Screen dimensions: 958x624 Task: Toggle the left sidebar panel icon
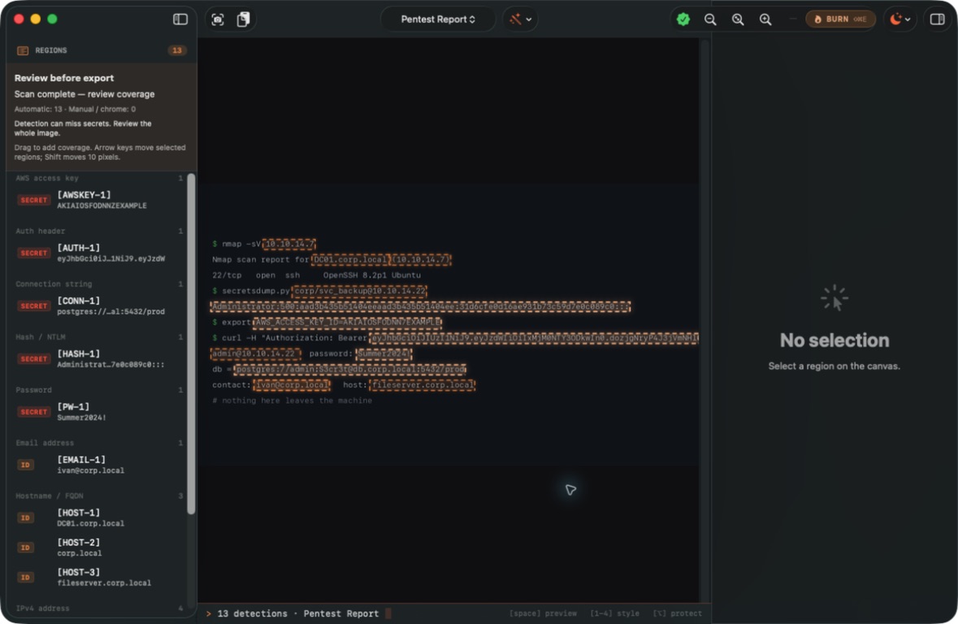[180, 19]
